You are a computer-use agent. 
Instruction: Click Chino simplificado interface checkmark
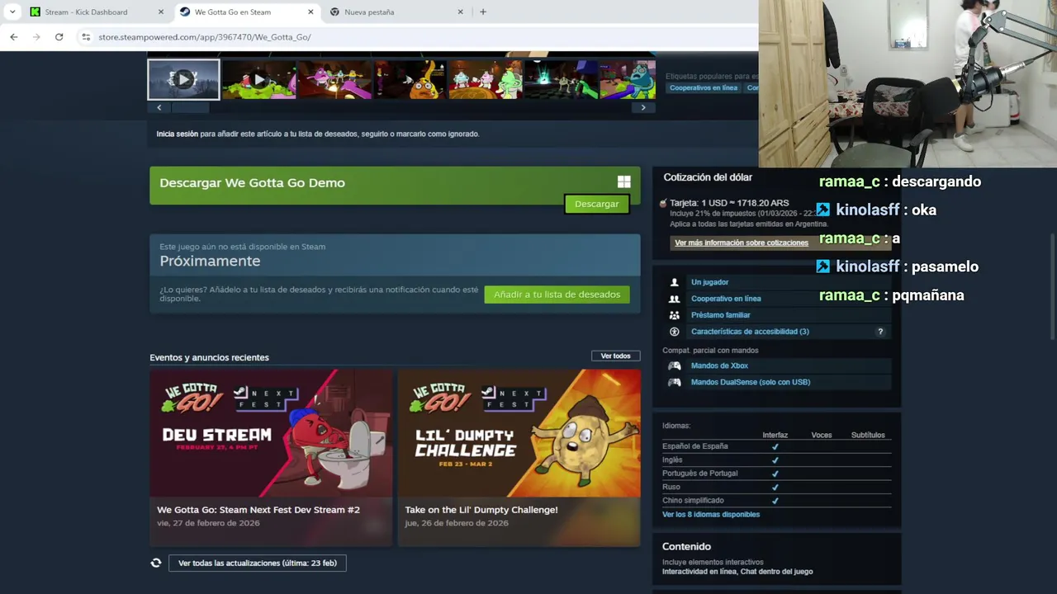coord(775,500)
